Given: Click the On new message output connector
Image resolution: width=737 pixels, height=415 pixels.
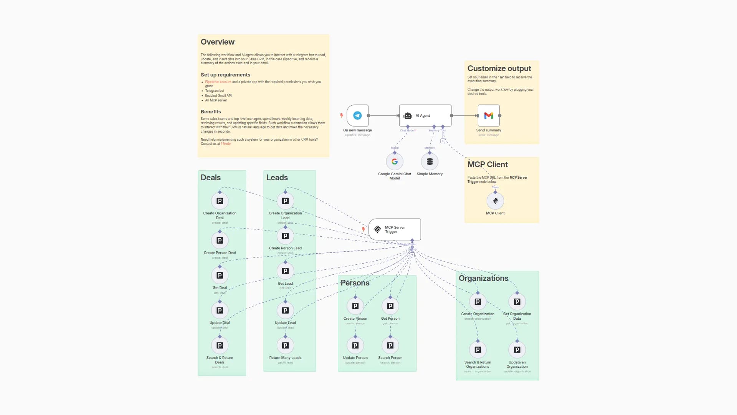Looking at the screenshot, I should (x=368, y=115).
